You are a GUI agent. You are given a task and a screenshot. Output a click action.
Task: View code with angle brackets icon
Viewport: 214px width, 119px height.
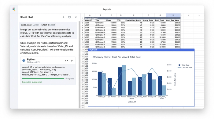point(66,61)
